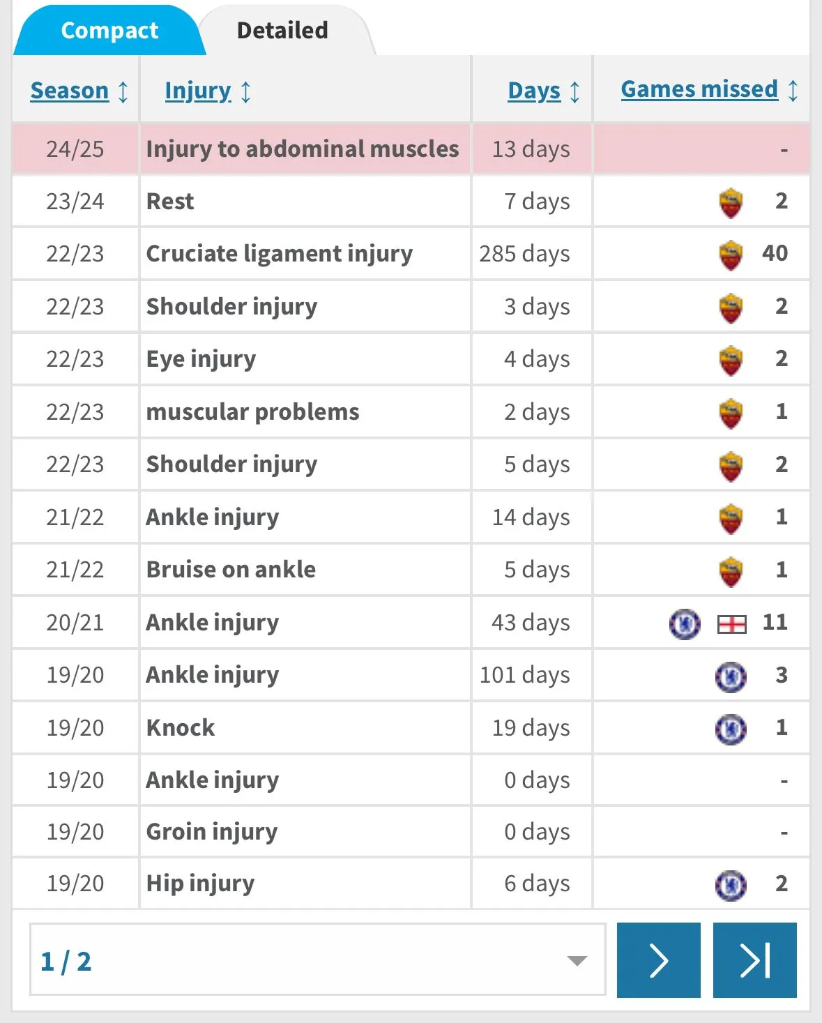
Task: Click the Chelsea crest in the 43 days row
Action: 685,624
